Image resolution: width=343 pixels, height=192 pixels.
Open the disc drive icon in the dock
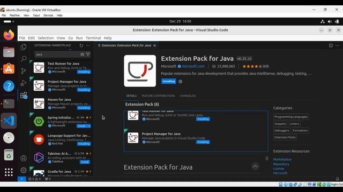[x=9, y=138]
